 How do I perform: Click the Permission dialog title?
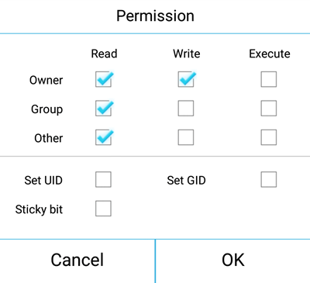tap(155, 16)
